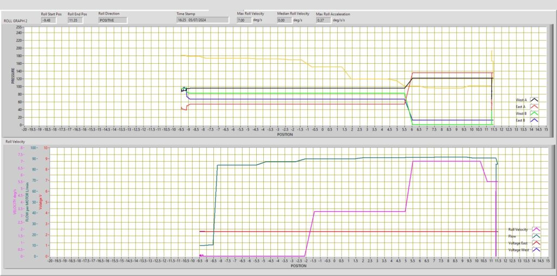
Task: Click the POSITION label under pressure graph
Action: (x=283, y=133)
